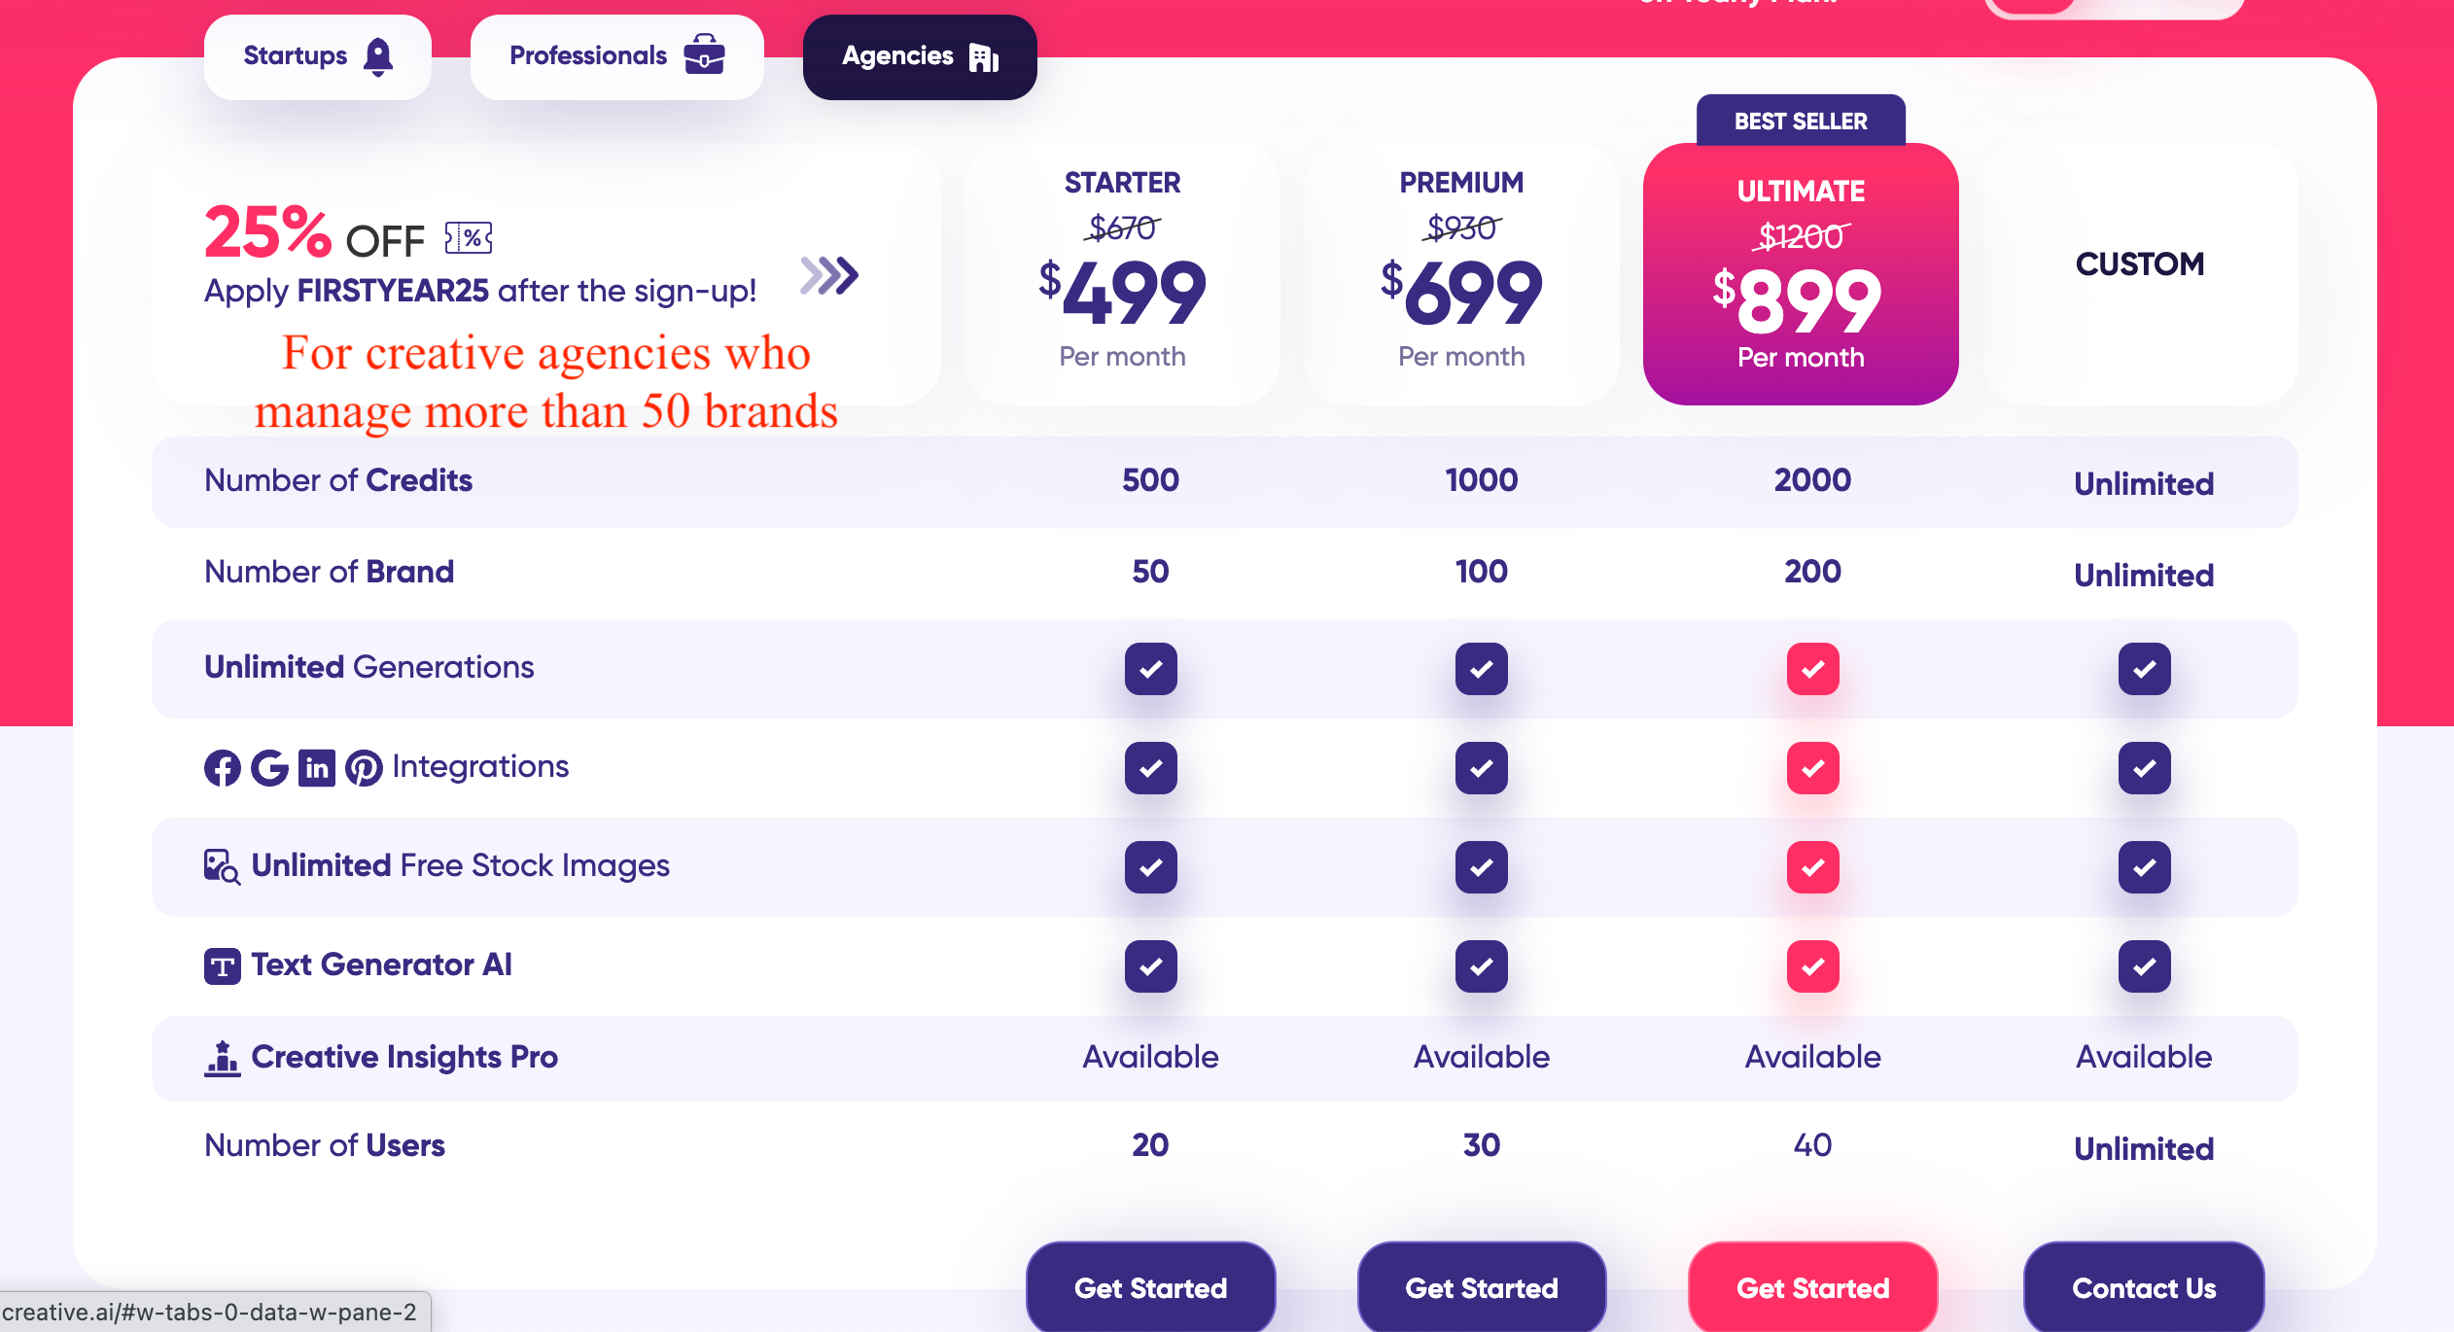This screenshot has height=1332, width=2454.
Task: Select the Ultimate plan price card
Action: [1801, 274]
